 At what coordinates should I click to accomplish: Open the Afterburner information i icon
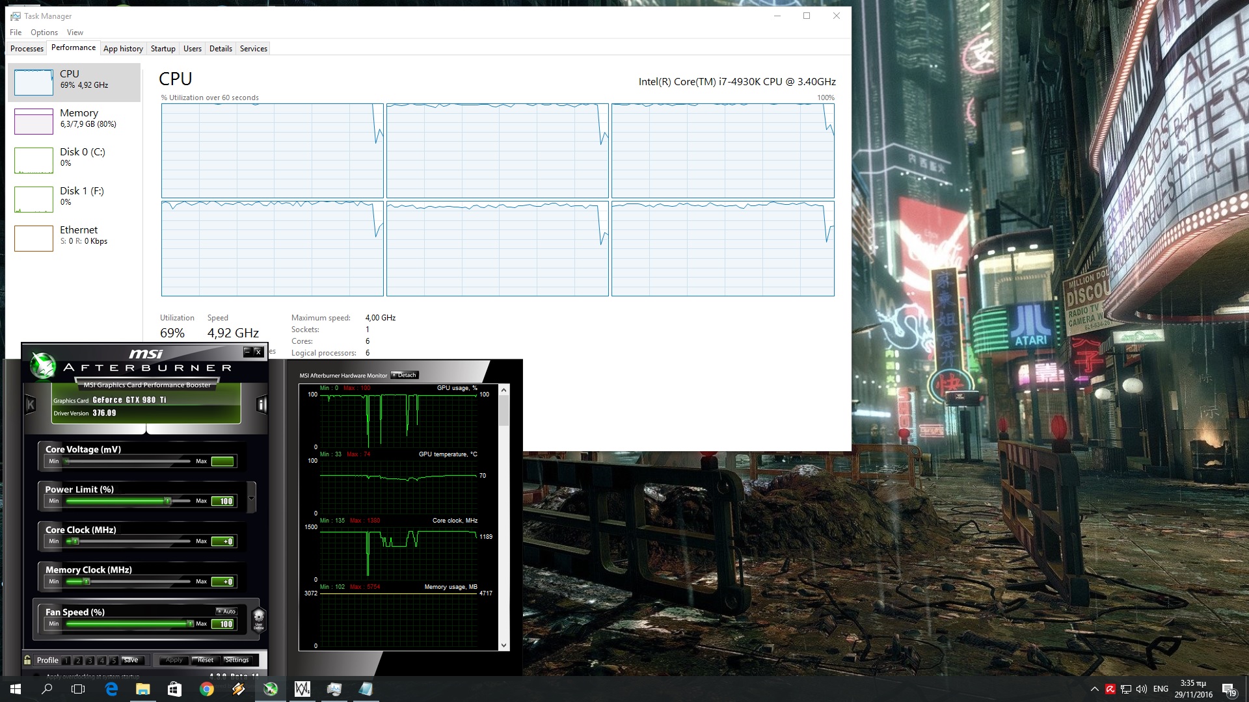coord(262,405)
